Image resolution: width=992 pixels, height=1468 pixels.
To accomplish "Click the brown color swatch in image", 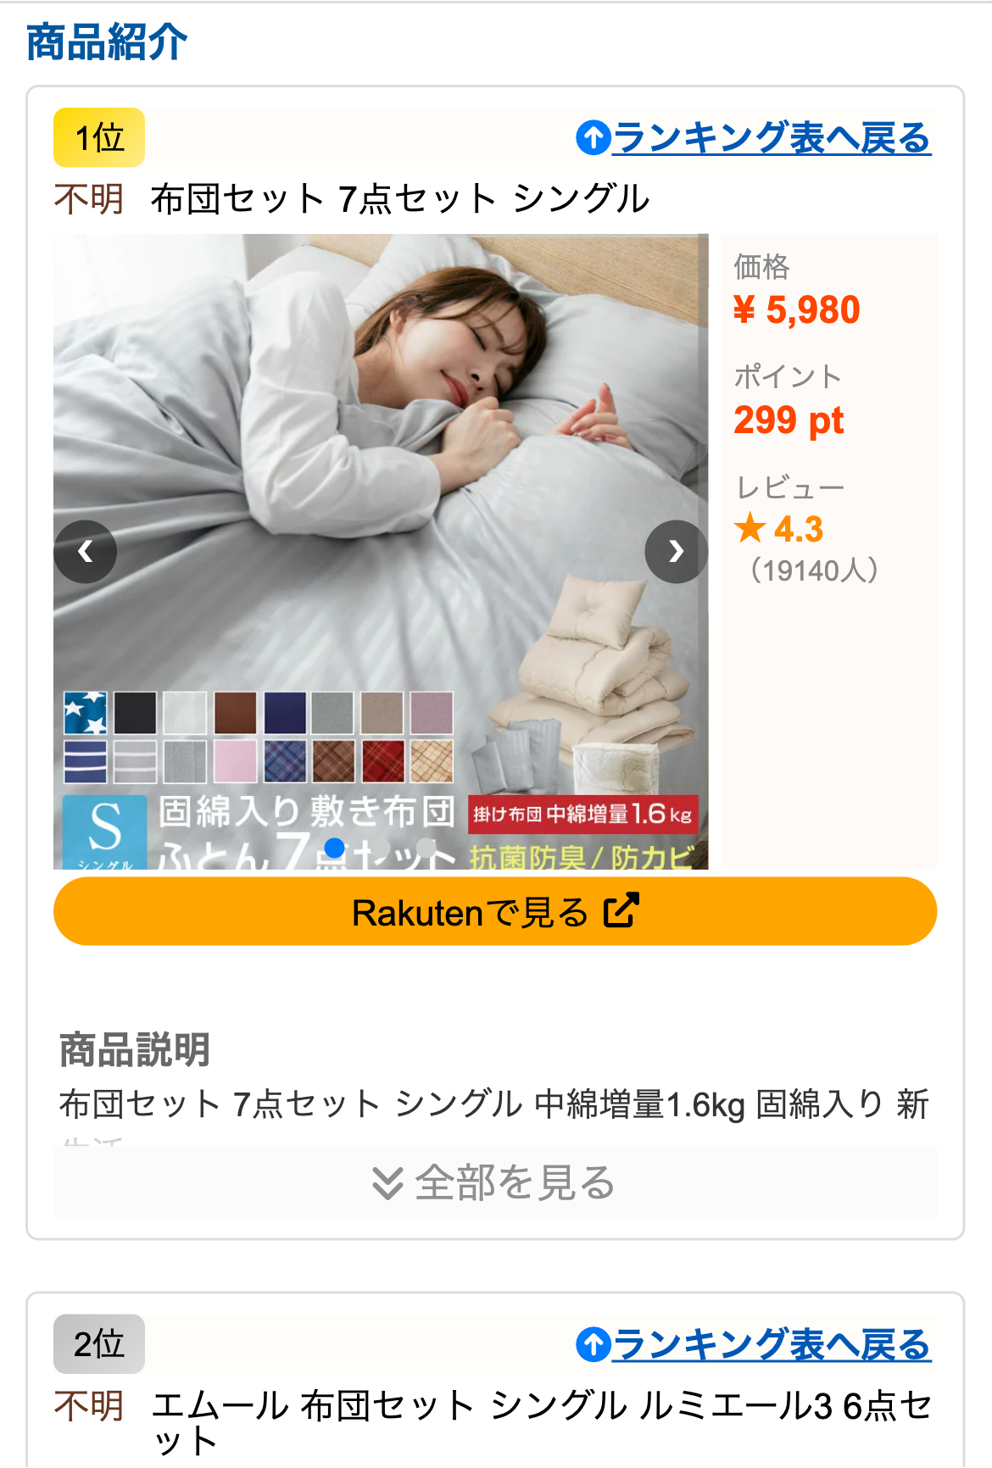I will click(x=236, y=713).
